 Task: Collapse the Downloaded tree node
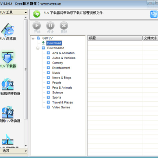[38, 48]
